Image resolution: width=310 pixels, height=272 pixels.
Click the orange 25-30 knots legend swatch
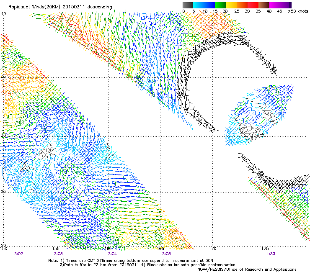tap(242, 5)
